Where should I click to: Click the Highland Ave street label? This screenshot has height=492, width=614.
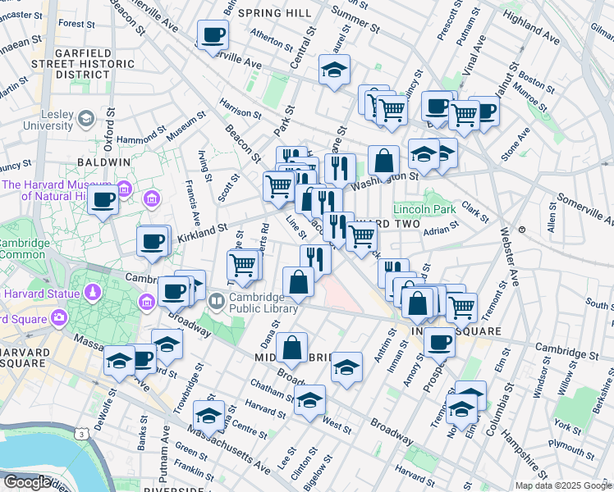pyautogui.click(x=530, y=26)
